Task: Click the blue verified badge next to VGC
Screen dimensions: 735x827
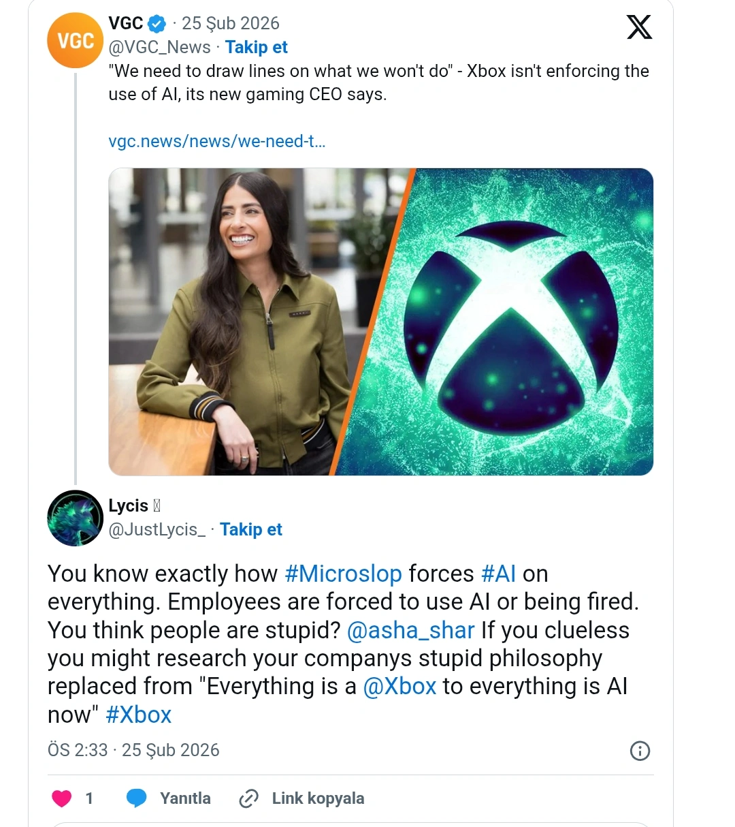Action: click(x=155, y=22)
